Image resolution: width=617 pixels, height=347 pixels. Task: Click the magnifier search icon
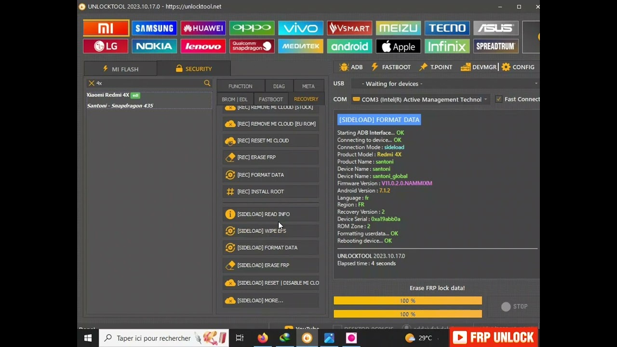(207, 83)
